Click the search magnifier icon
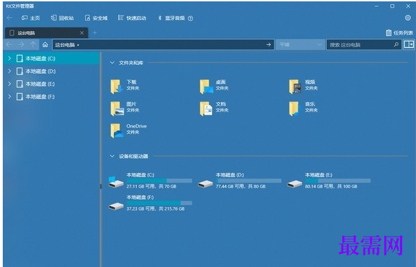This screenshot has height=267, width=416. pos(396,44)
